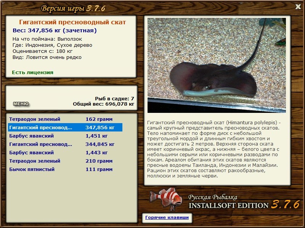Click the Рыб в садке: 7 counter
Image resolution: width=305 pixels, height=228 pixels.
[115, 98]
